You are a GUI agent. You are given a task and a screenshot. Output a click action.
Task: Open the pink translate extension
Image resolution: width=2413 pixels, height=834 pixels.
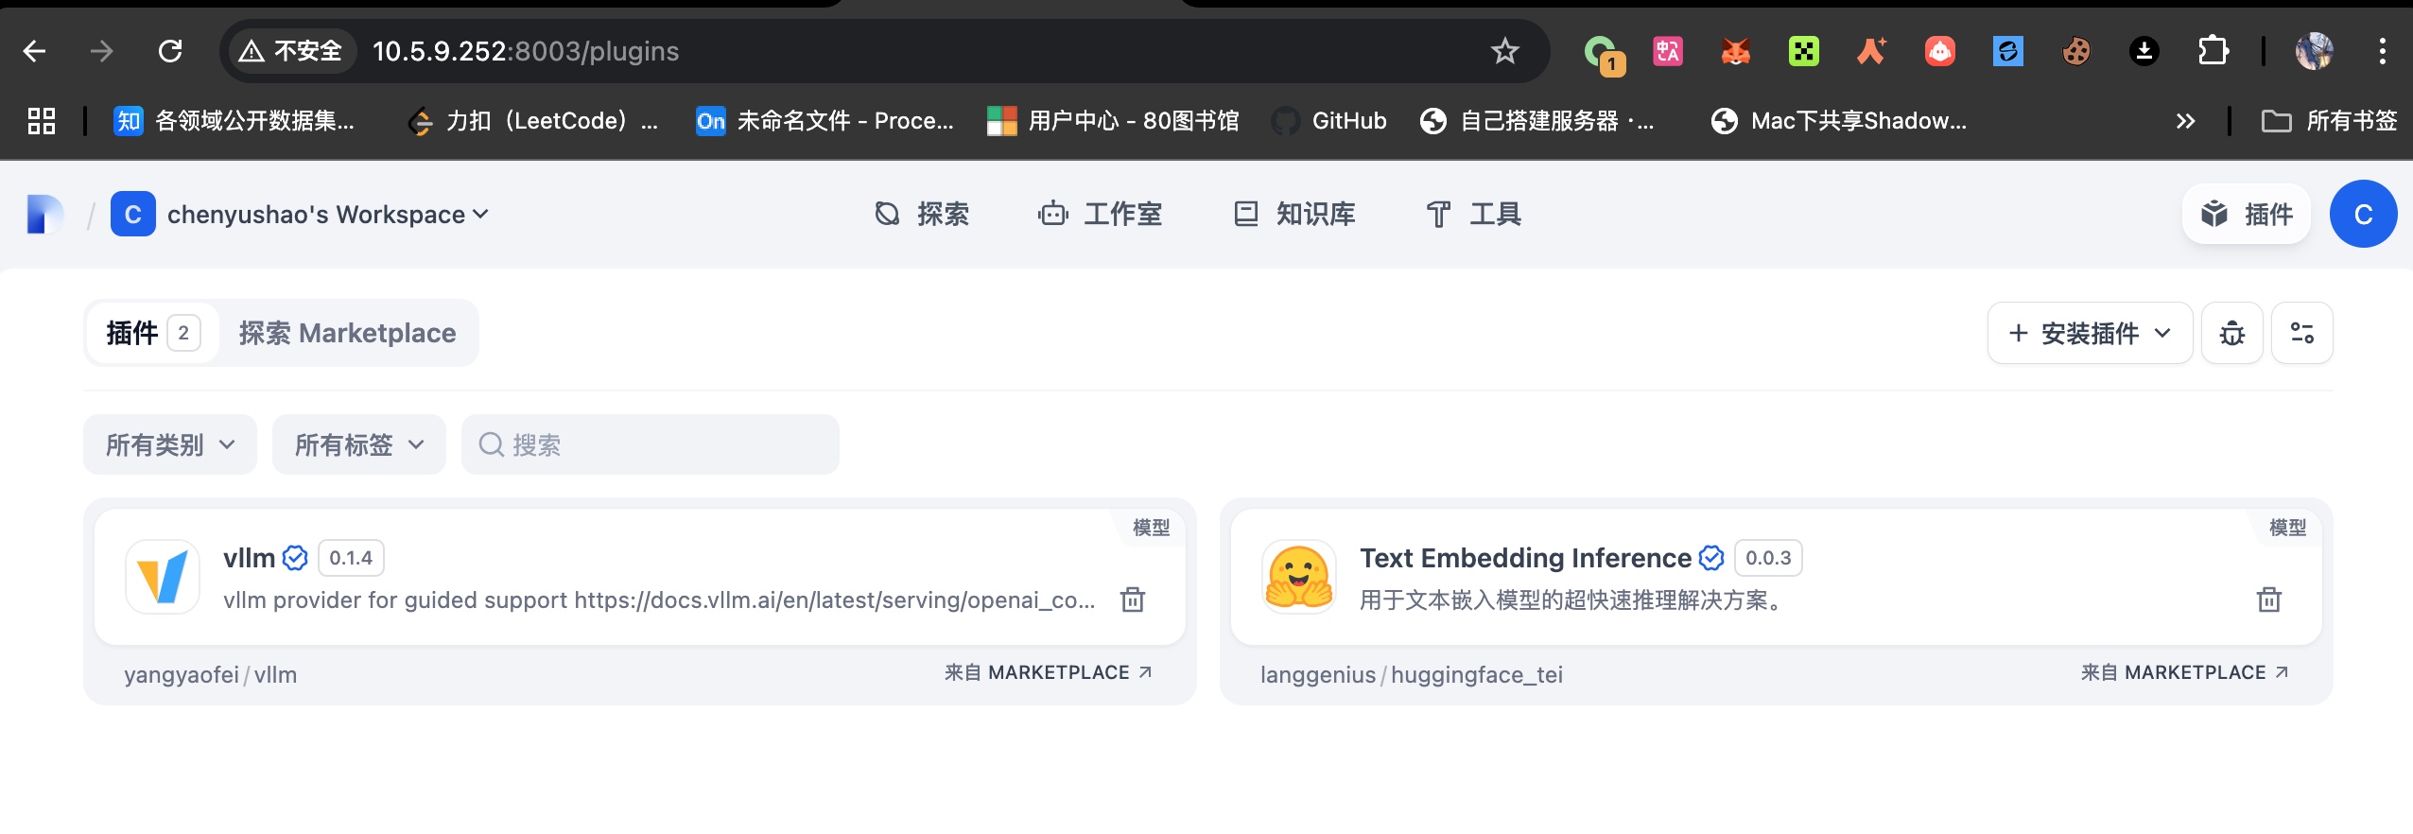pos(1667,51)
